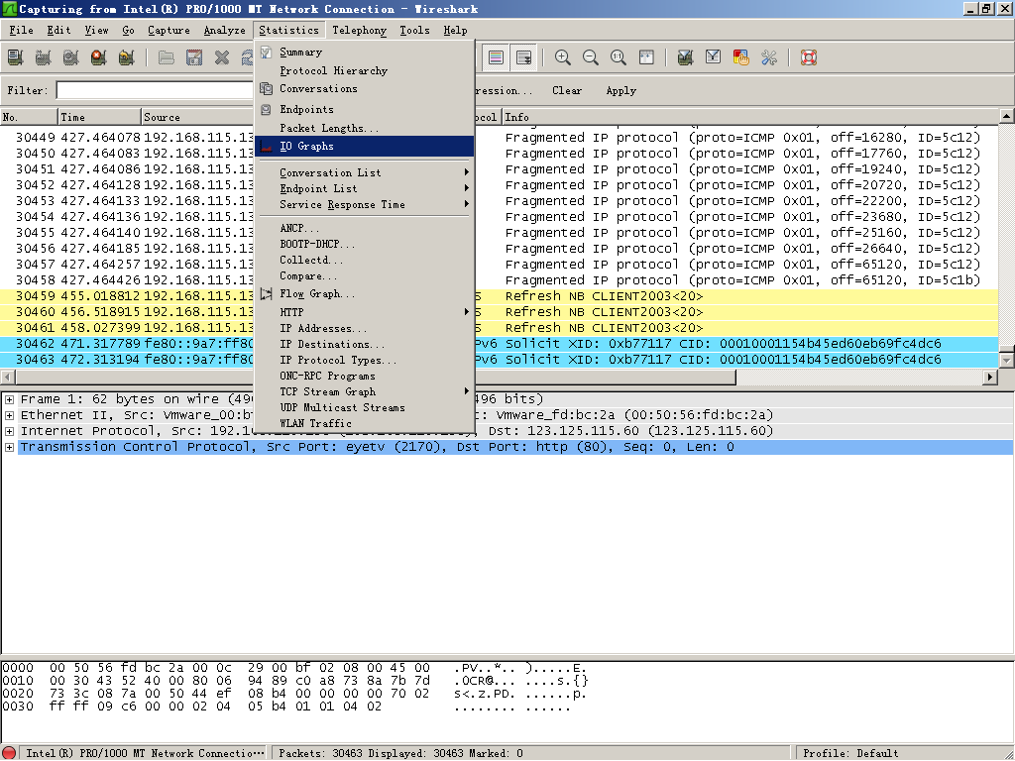1015x761 pixels.
Task: Expand the Internet Protocol tree node
Action: click(x=10, y=431)
